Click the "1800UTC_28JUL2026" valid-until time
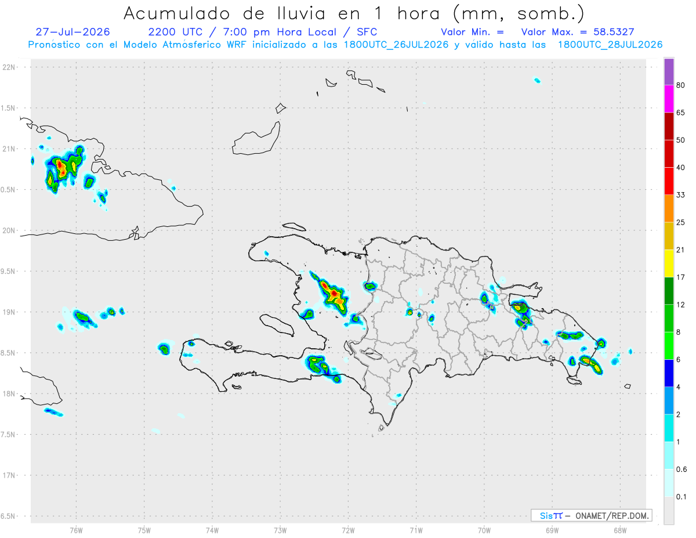 [x=610, y=45]
